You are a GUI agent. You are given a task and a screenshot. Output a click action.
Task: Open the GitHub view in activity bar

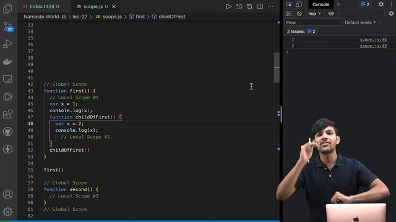[x=7, y=131]
